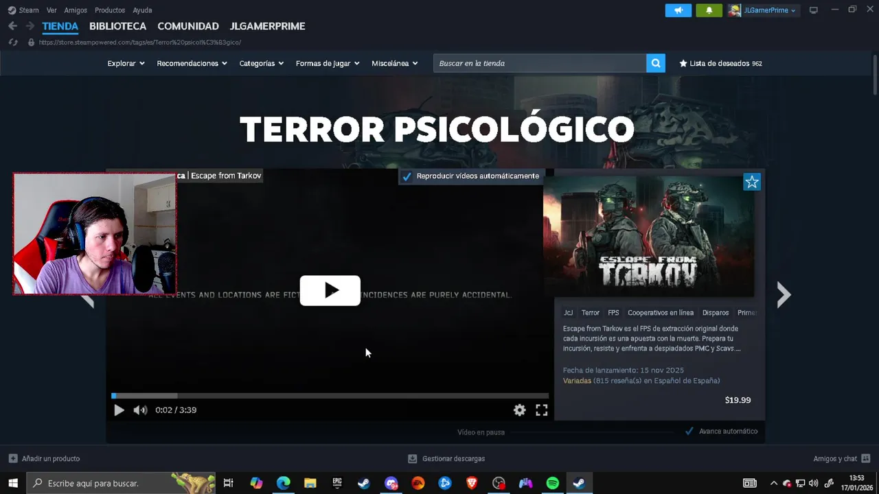This screenshot has width=879, height=494.
Task: Open the Windows Start menu
Action: [x=13, y=483]
